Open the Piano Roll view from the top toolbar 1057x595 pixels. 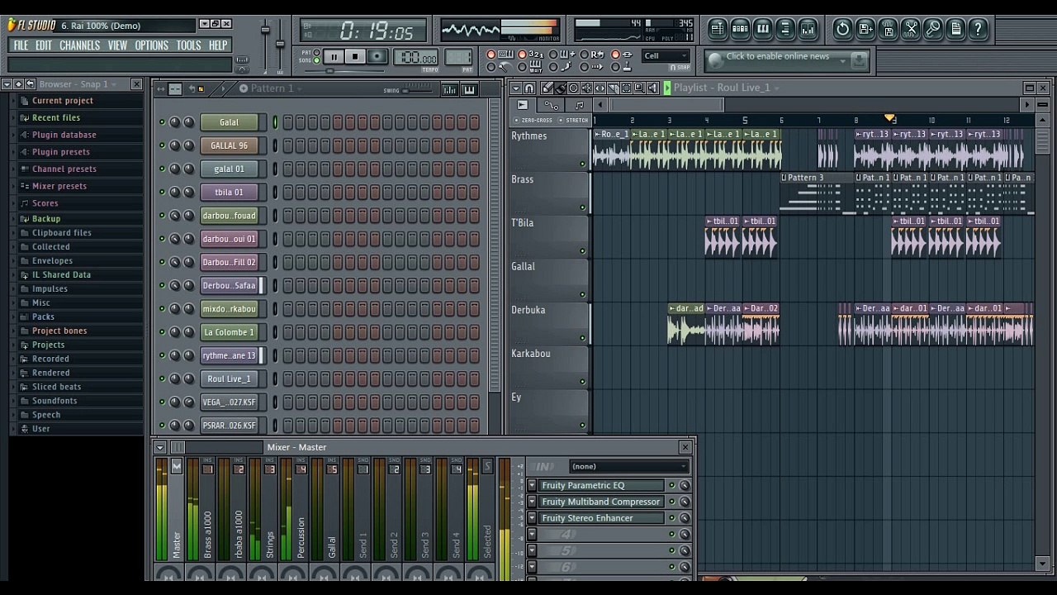click(x=763, y=29)
